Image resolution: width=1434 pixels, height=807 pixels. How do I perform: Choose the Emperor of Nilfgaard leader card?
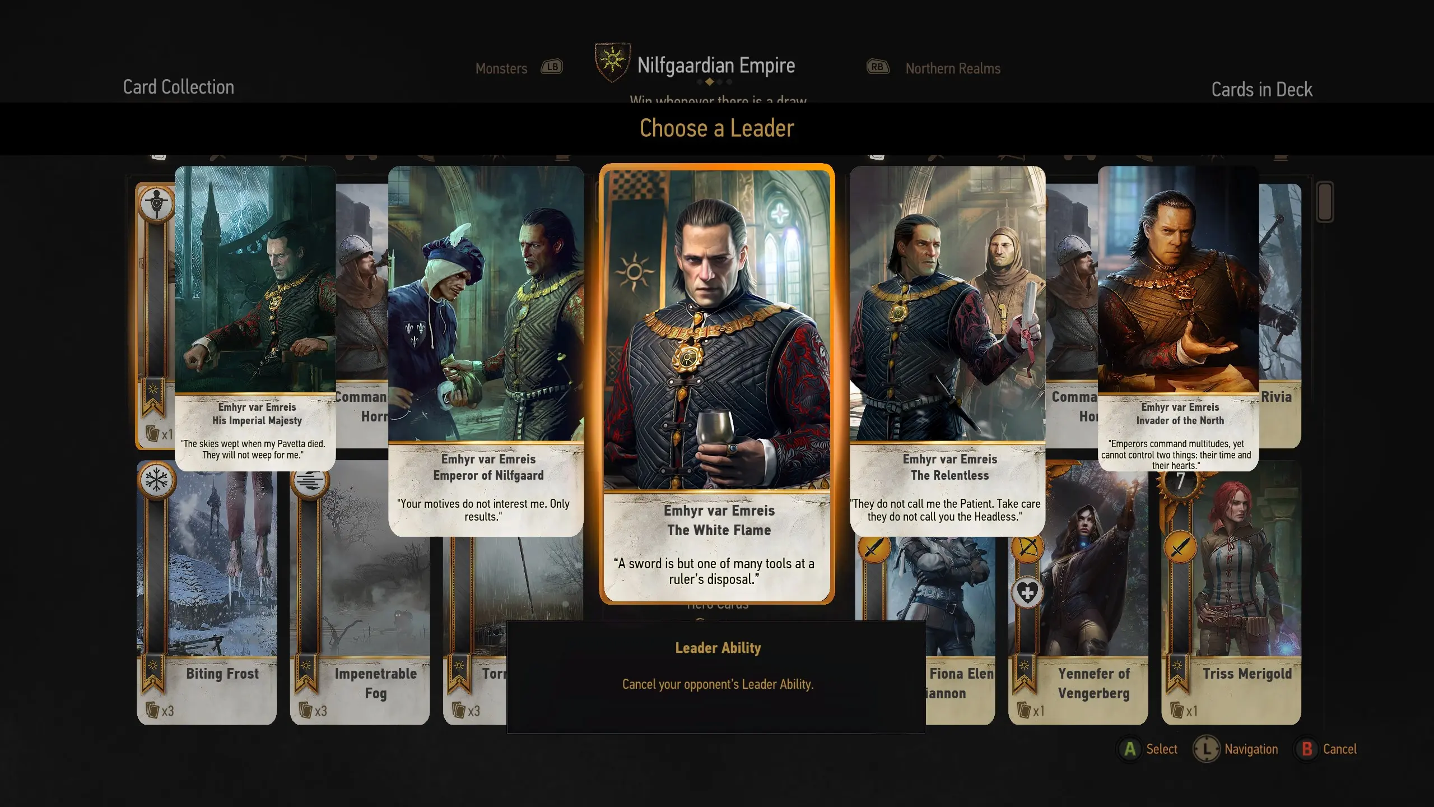[486, 351]
